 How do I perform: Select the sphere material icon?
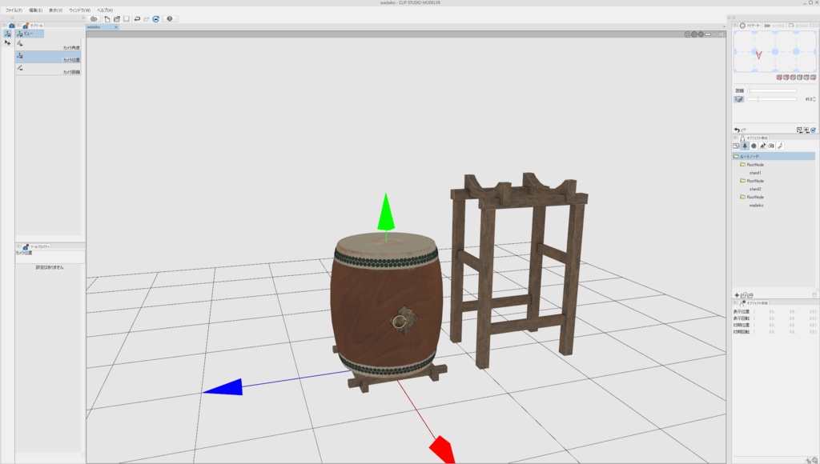click(754, 146)
